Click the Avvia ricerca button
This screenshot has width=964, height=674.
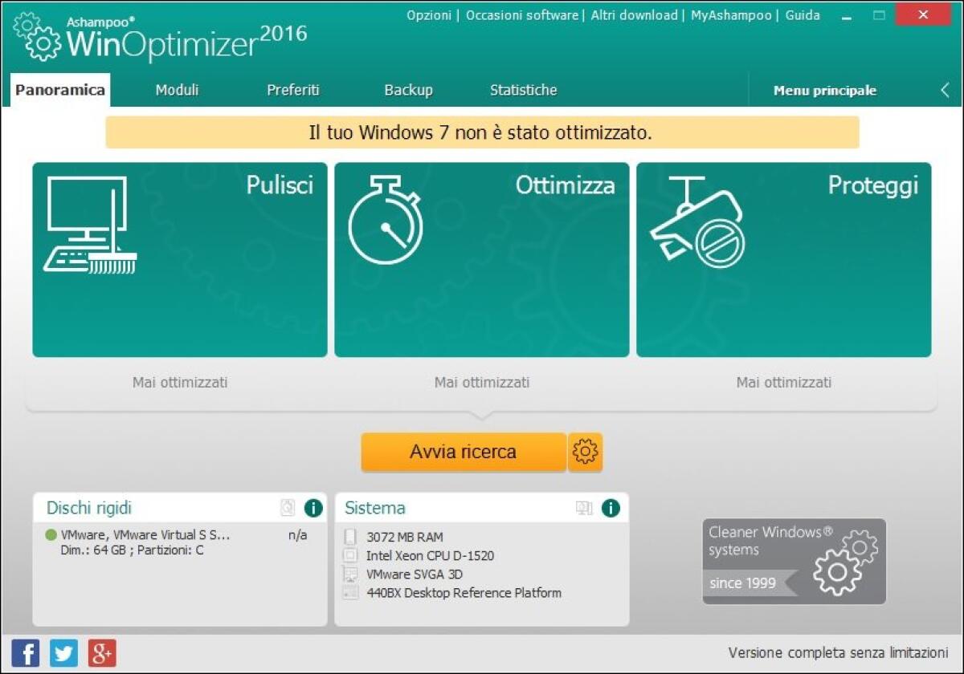[463, 452]
